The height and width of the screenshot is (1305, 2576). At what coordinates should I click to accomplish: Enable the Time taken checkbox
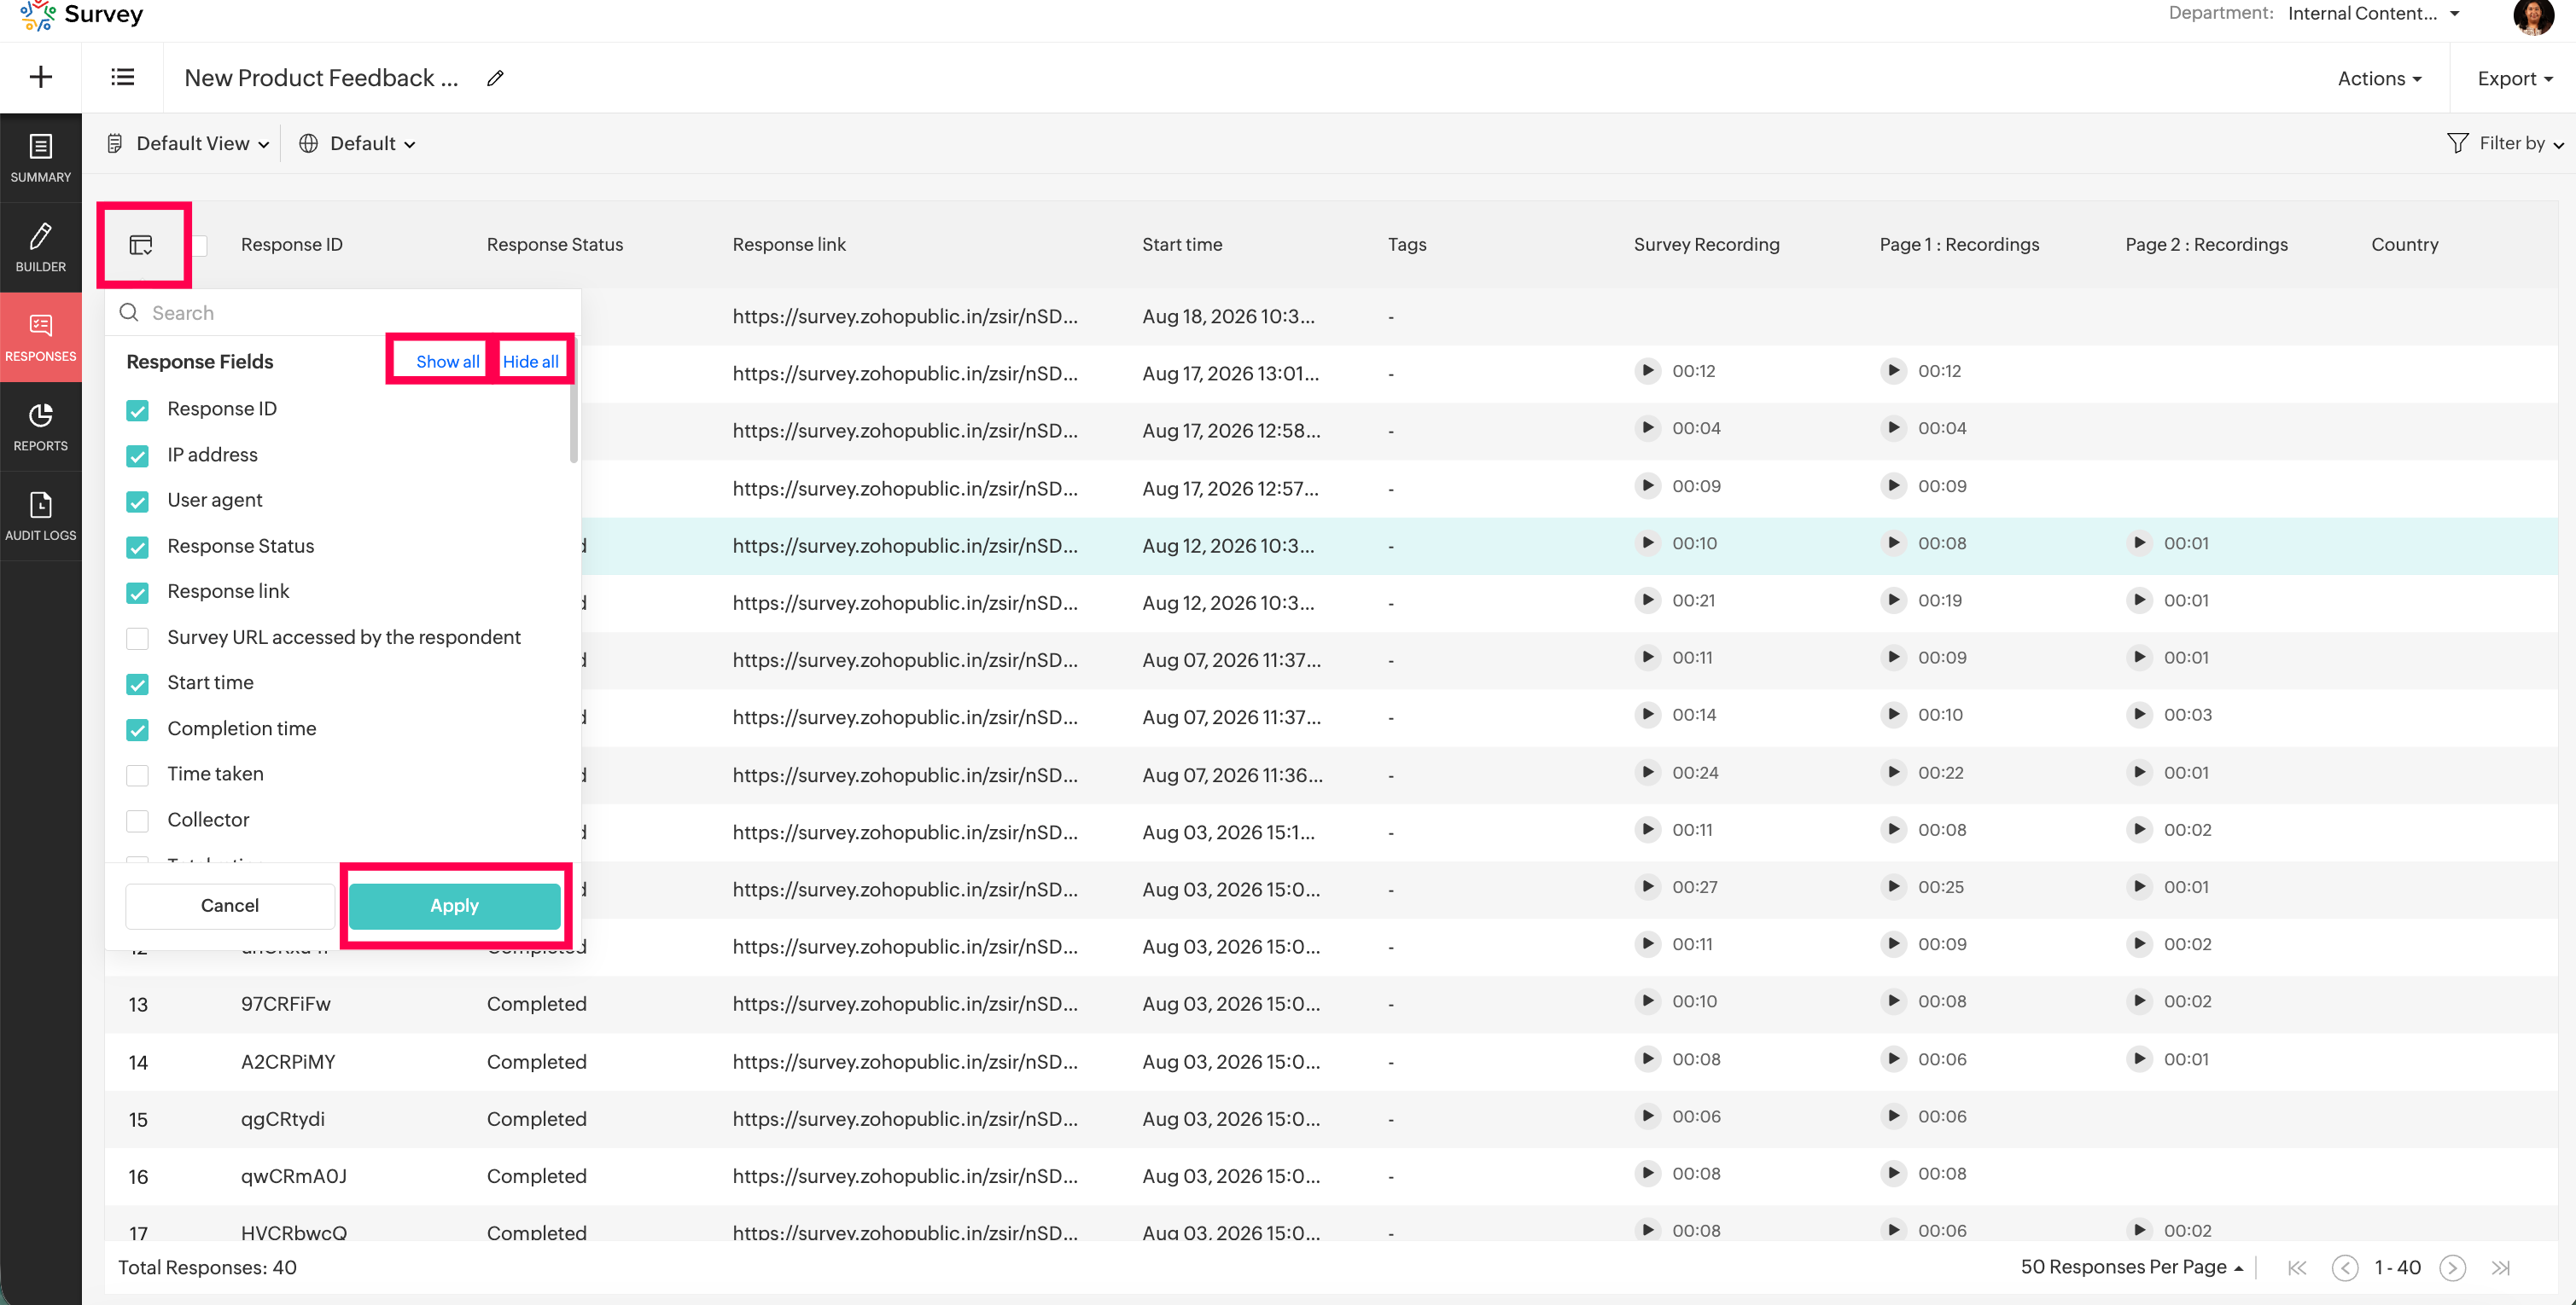coord(138,774)
